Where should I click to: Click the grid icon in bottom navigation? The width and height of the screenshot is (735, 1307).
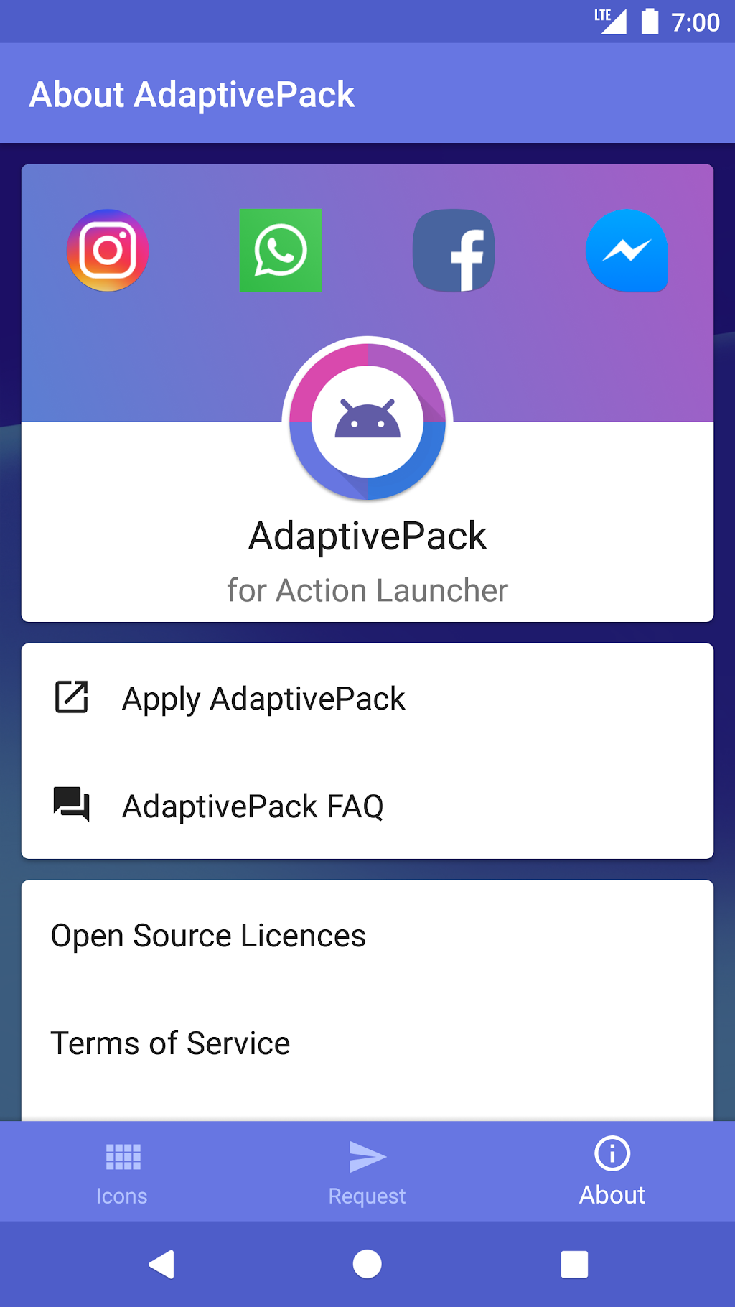[123, 1157]
